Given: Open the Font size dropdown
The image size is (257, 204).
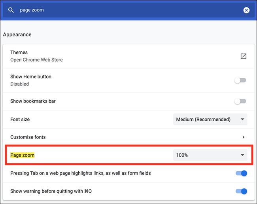Looking at the screenshot, I should 210,119.
